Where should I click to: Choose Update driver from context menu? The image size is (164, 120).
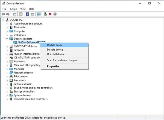pos(54,45)
